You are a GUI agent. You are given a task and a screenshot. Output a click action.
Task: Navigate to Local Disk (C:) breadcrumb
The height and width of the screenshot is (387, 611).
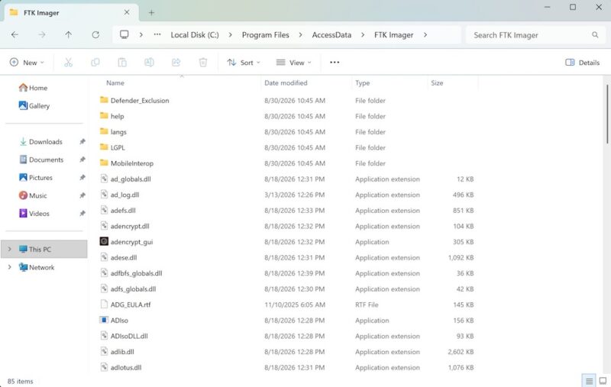[x=195, y=34]
